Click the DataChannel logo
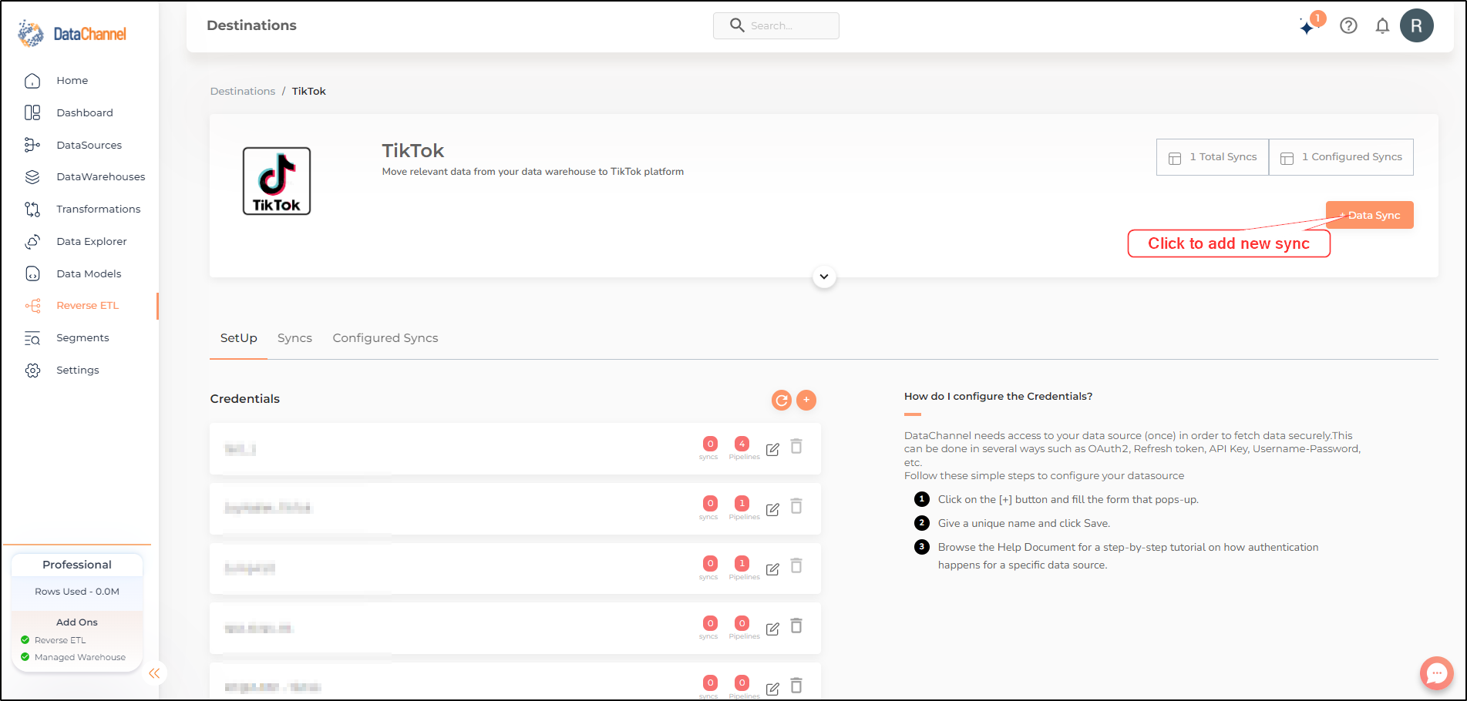This screenshot has height=701, width=1467. click(72, 34)
